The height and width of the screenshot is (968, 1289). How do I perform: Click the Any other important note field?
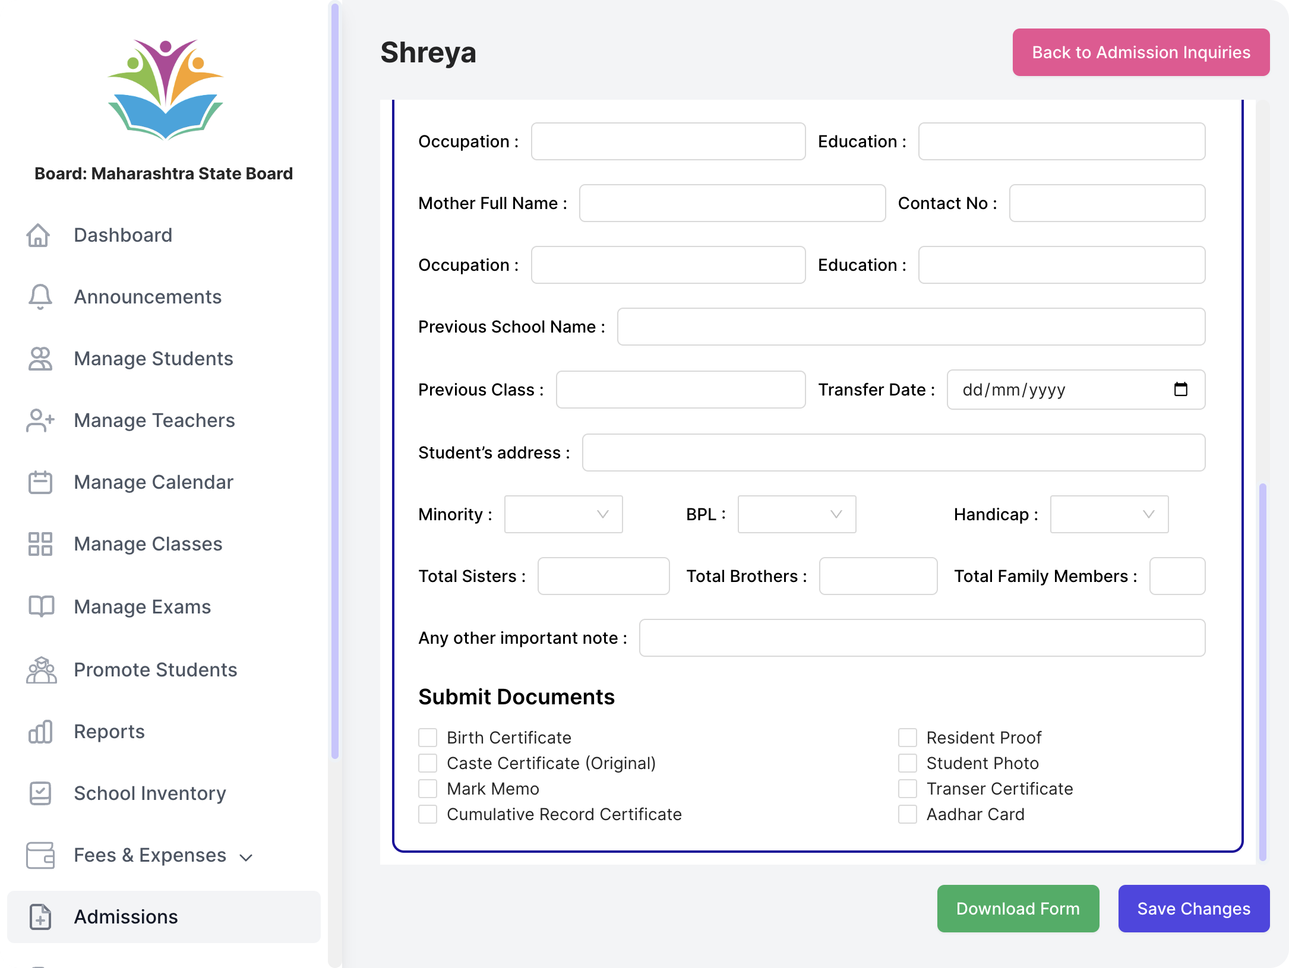[x=922, y=638]
